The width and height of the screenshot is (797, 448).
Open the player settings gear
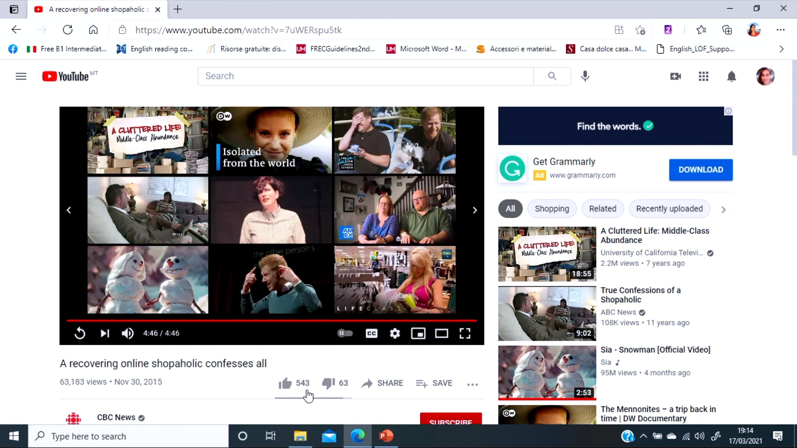click(x=395, y=334)
